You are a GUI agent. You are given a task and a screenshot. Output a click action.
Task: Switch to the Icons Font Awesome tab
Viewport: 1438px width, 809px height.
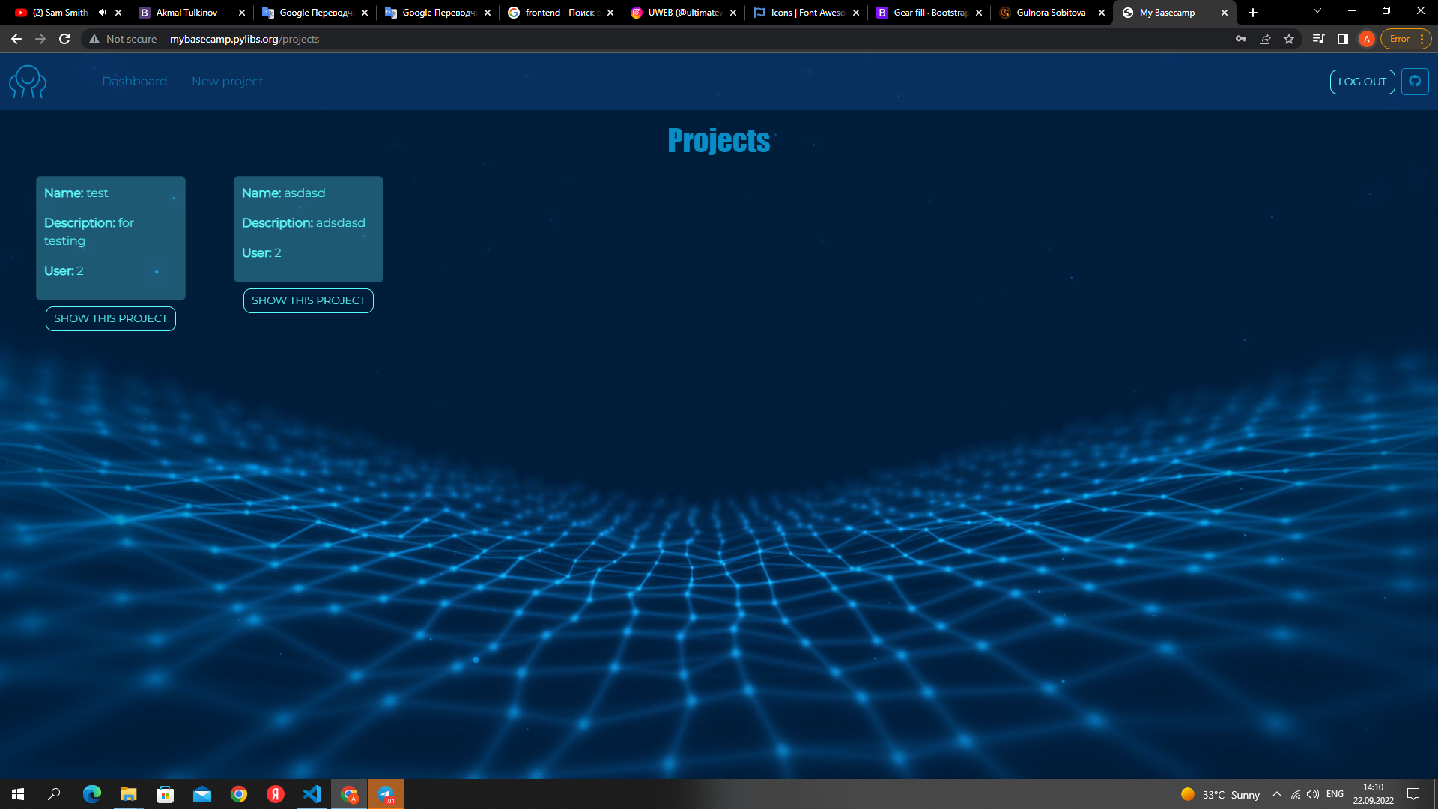[806, 13]
